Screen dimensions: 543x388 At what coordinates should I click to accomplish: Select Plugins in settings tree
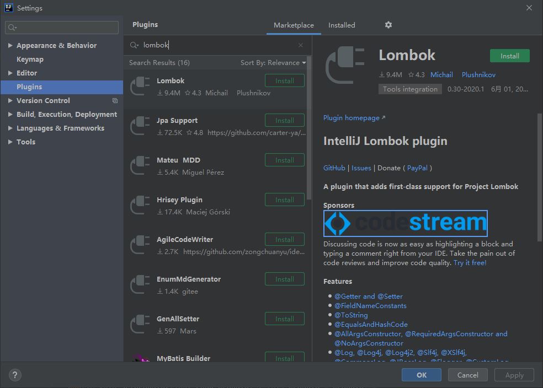pyautogui.click(x=62, y=87)
